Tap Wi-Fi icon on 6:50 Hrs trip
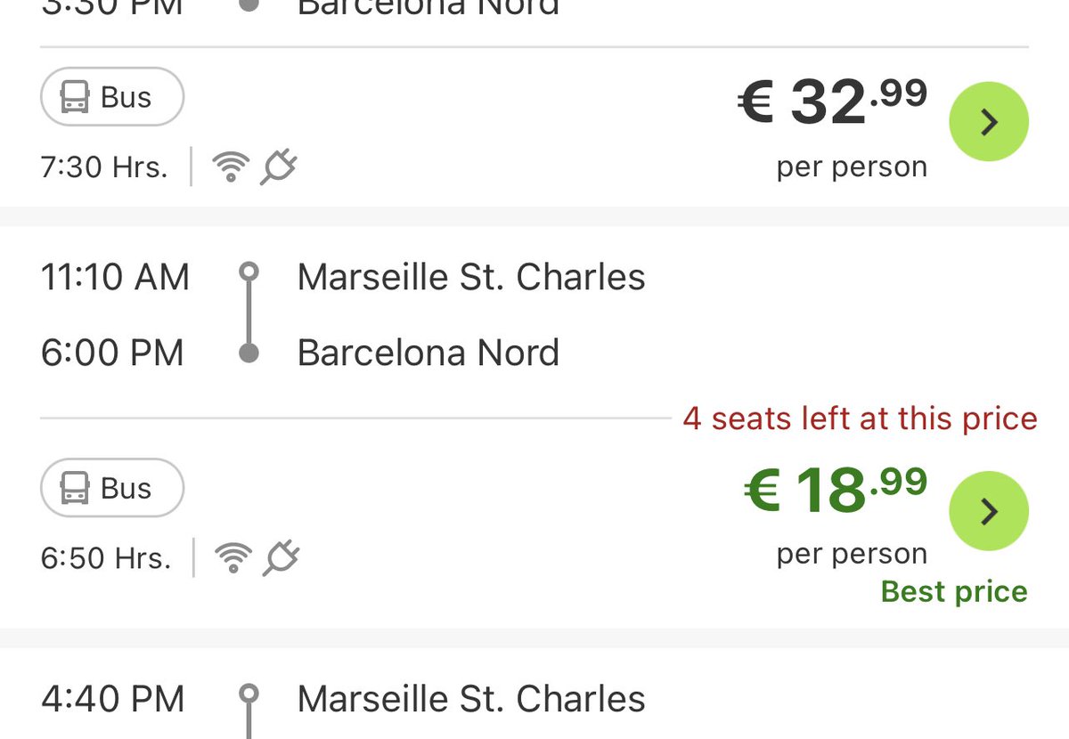 pos(233,557)
